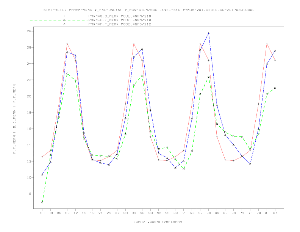Click the blue triangle data point at hour 84

point(275,51)
